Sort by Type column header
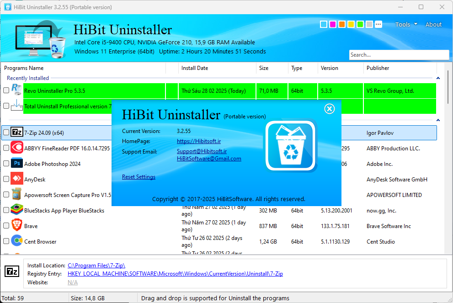 coord(303,68)
